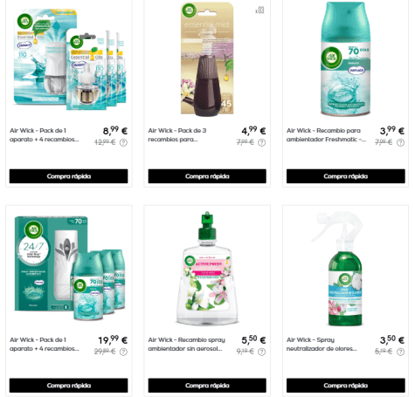Open 'Air Wick - Recambio para ambientador Freshmatic' title
415x397 pixels.
[326, 135]
